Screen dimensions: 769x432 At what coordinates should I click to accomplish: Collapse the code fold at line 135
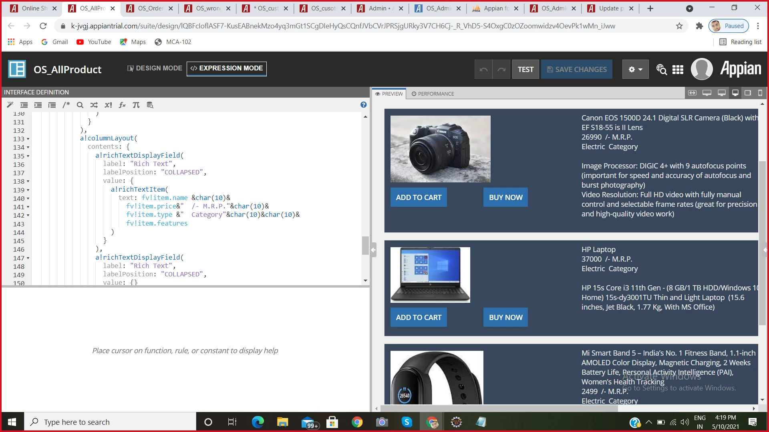click(x=28, y=156)
